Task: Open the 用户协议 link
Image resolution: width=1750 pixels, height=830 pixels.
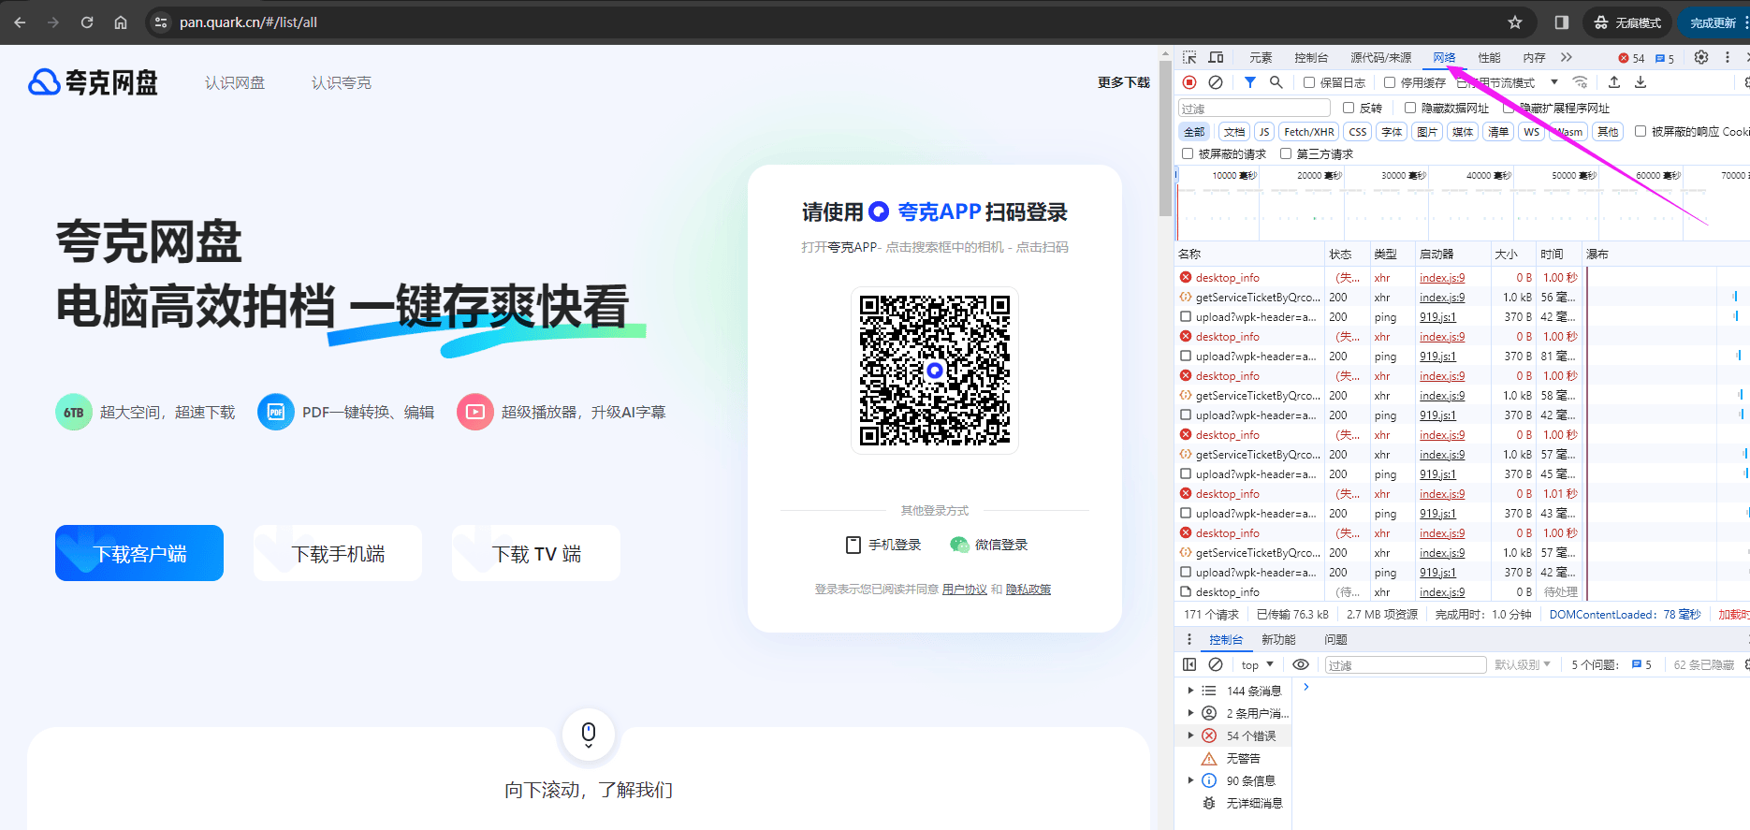Action: [964, 590]
